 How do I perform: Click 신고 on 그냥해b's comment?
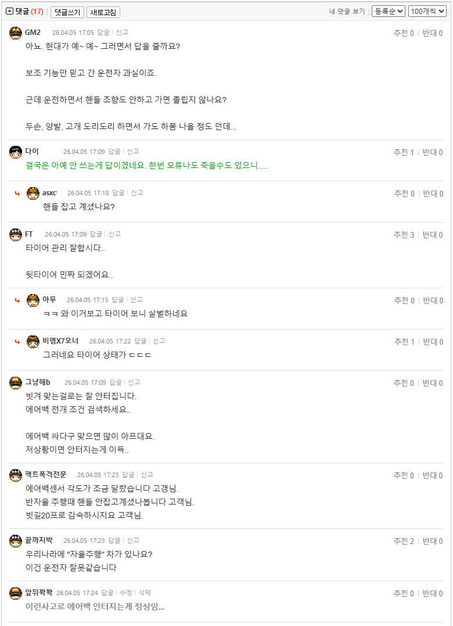(134, 382)
